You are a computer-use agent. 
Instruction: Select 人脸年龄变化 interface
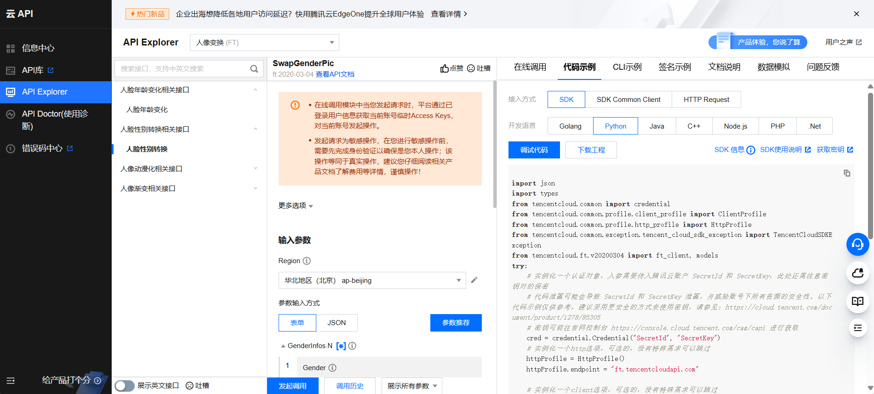pos(147,110)
